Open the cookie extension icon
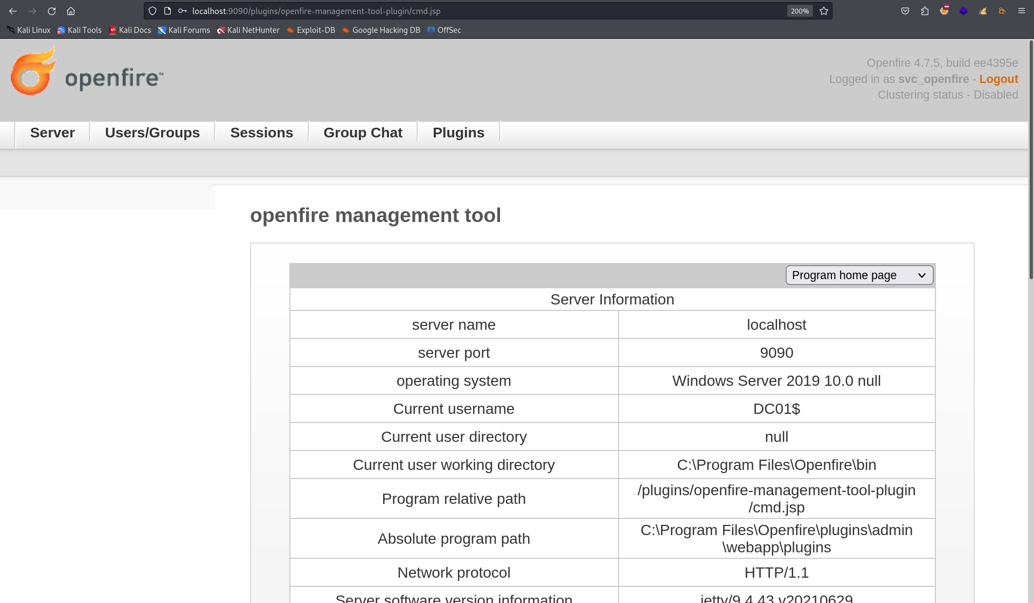Image resolution: width=1034 pixels, height=603 pixels. (x=1002, y=11)
